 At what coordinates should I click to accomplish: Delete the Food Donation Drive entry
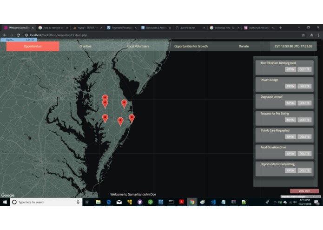pos(304,154)
